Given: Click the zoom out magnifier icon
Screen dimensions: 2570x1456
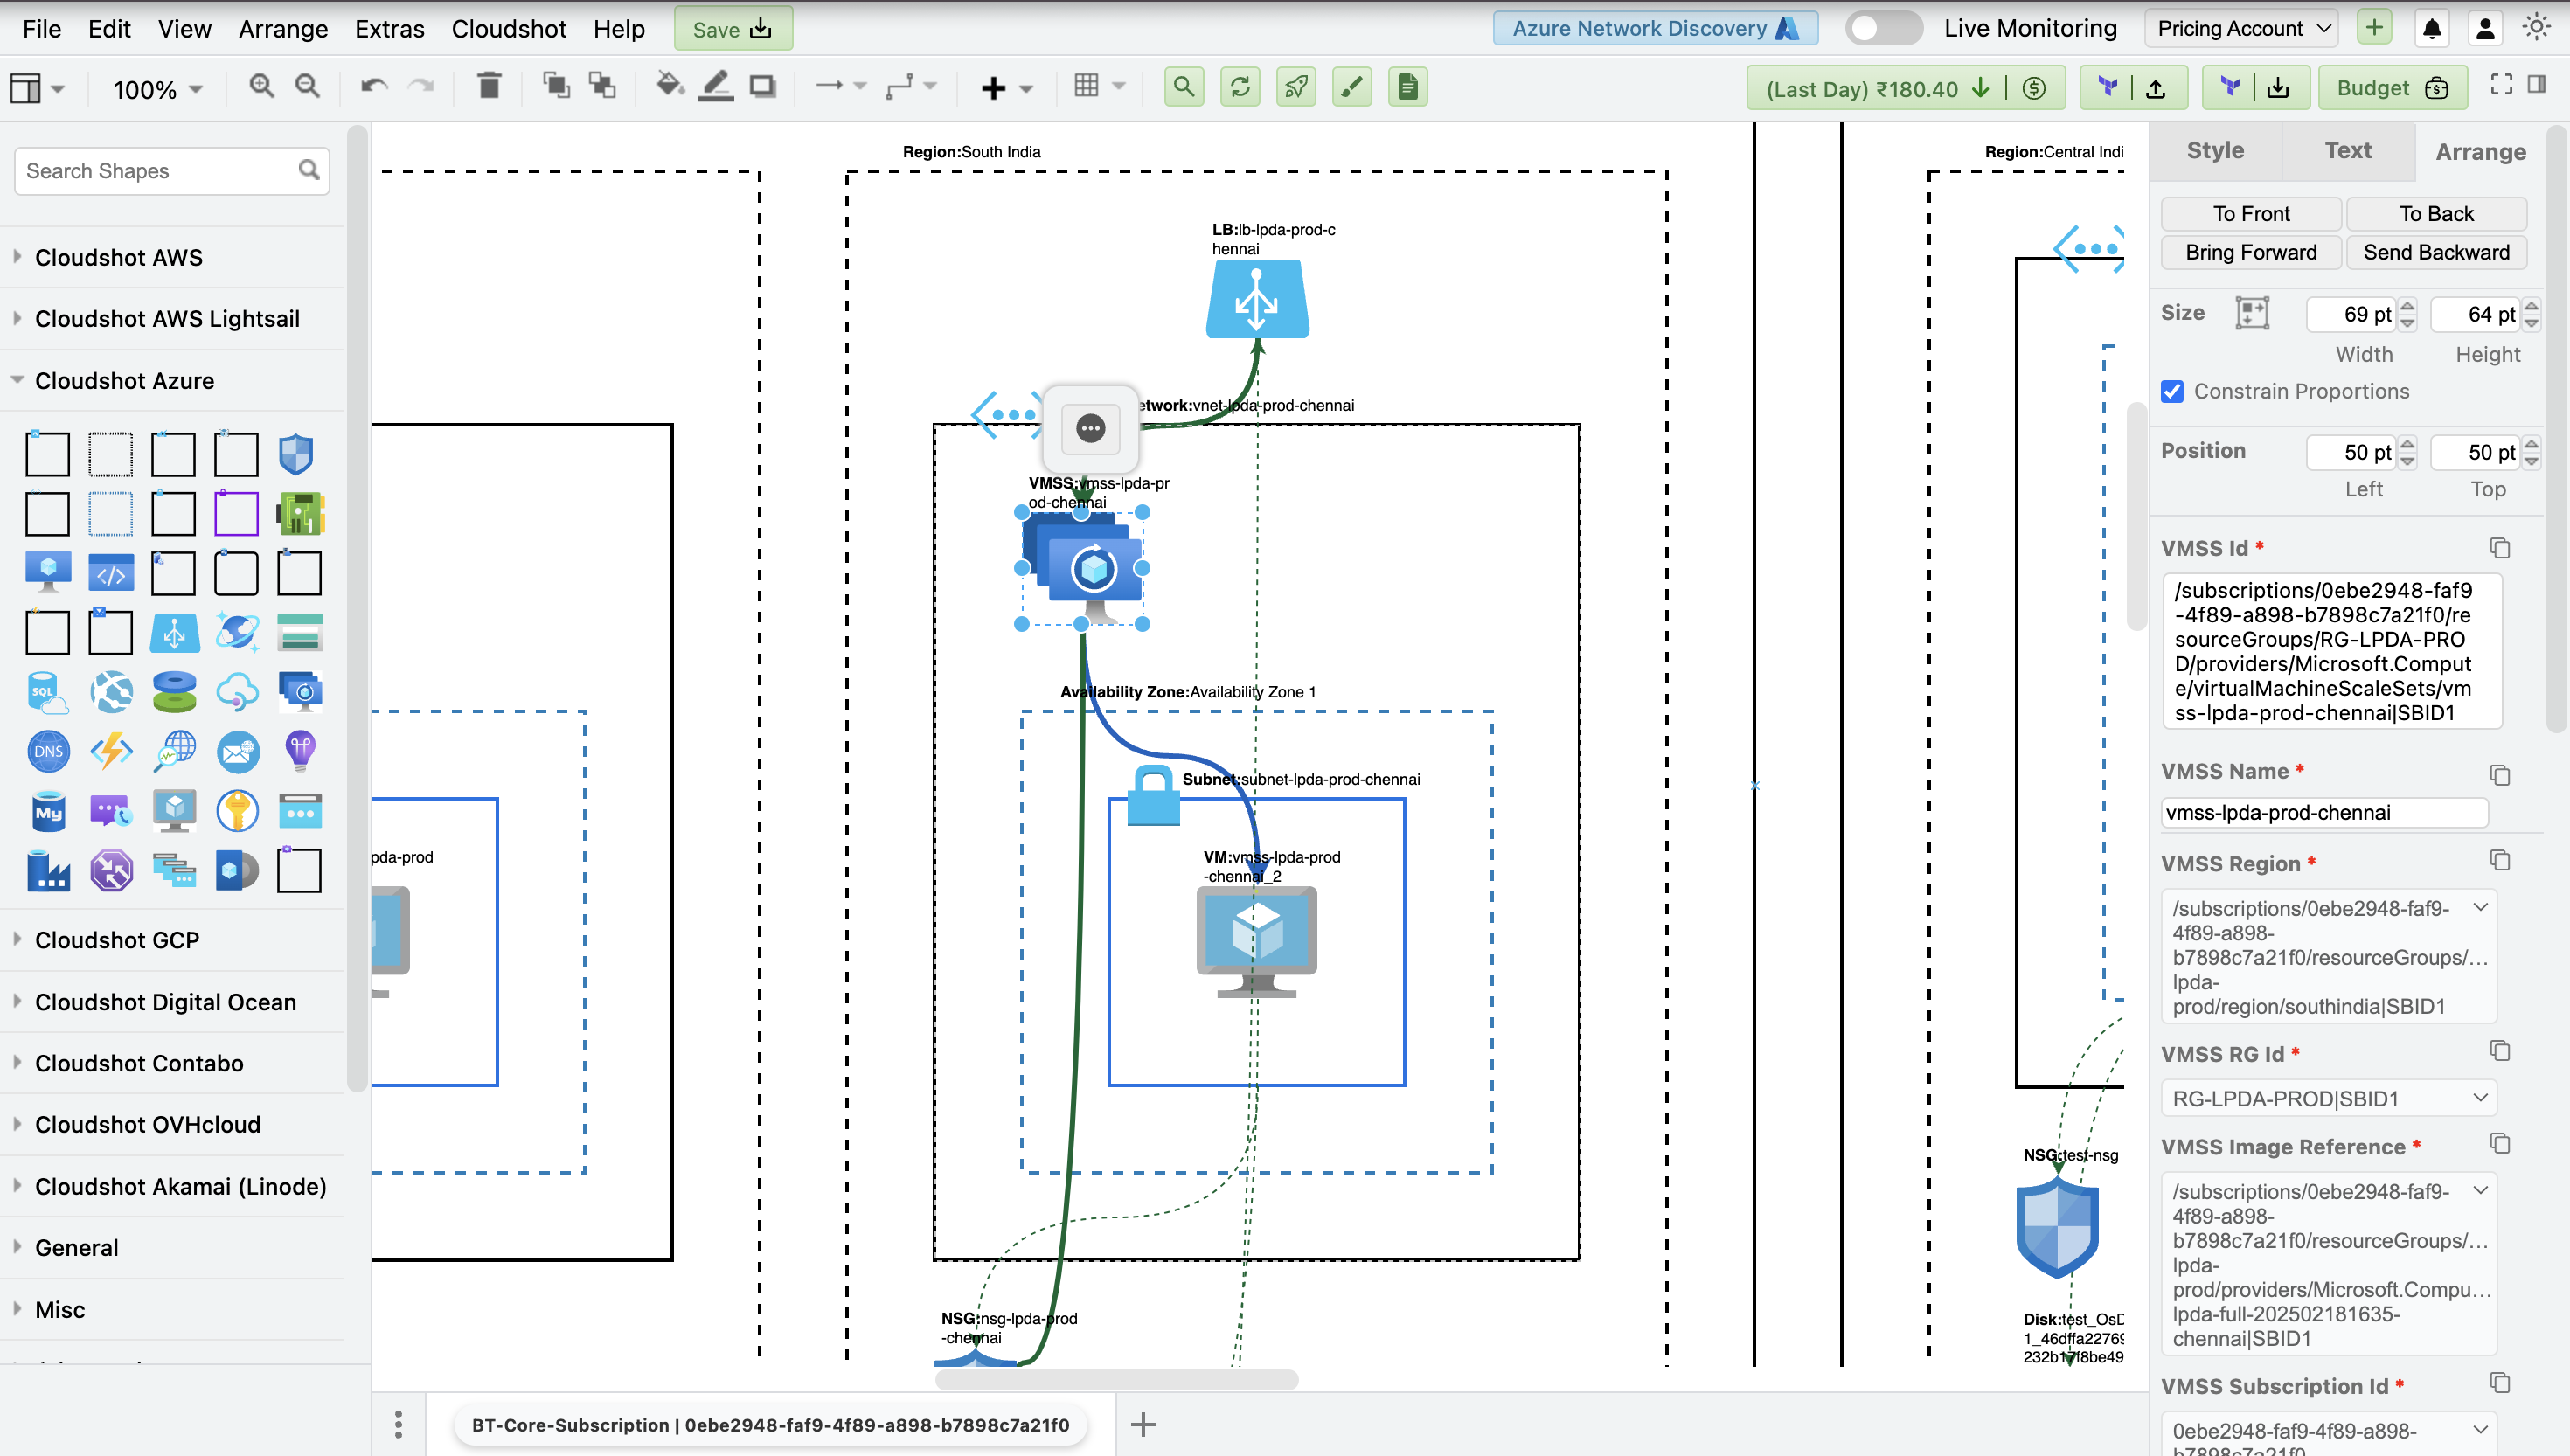Looking at the screenshot, I should [x=308, y=87].
